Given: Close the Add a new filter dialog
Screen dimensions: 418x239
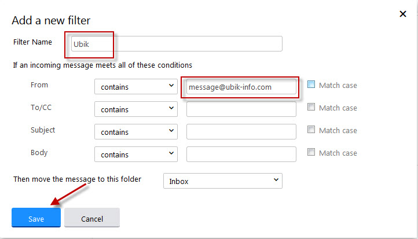Looking at the screenshot, I should 403,14.
